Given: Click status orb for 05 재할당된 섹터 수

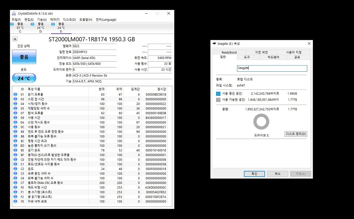Looking at the screenshot, I should tap(15, 108).
